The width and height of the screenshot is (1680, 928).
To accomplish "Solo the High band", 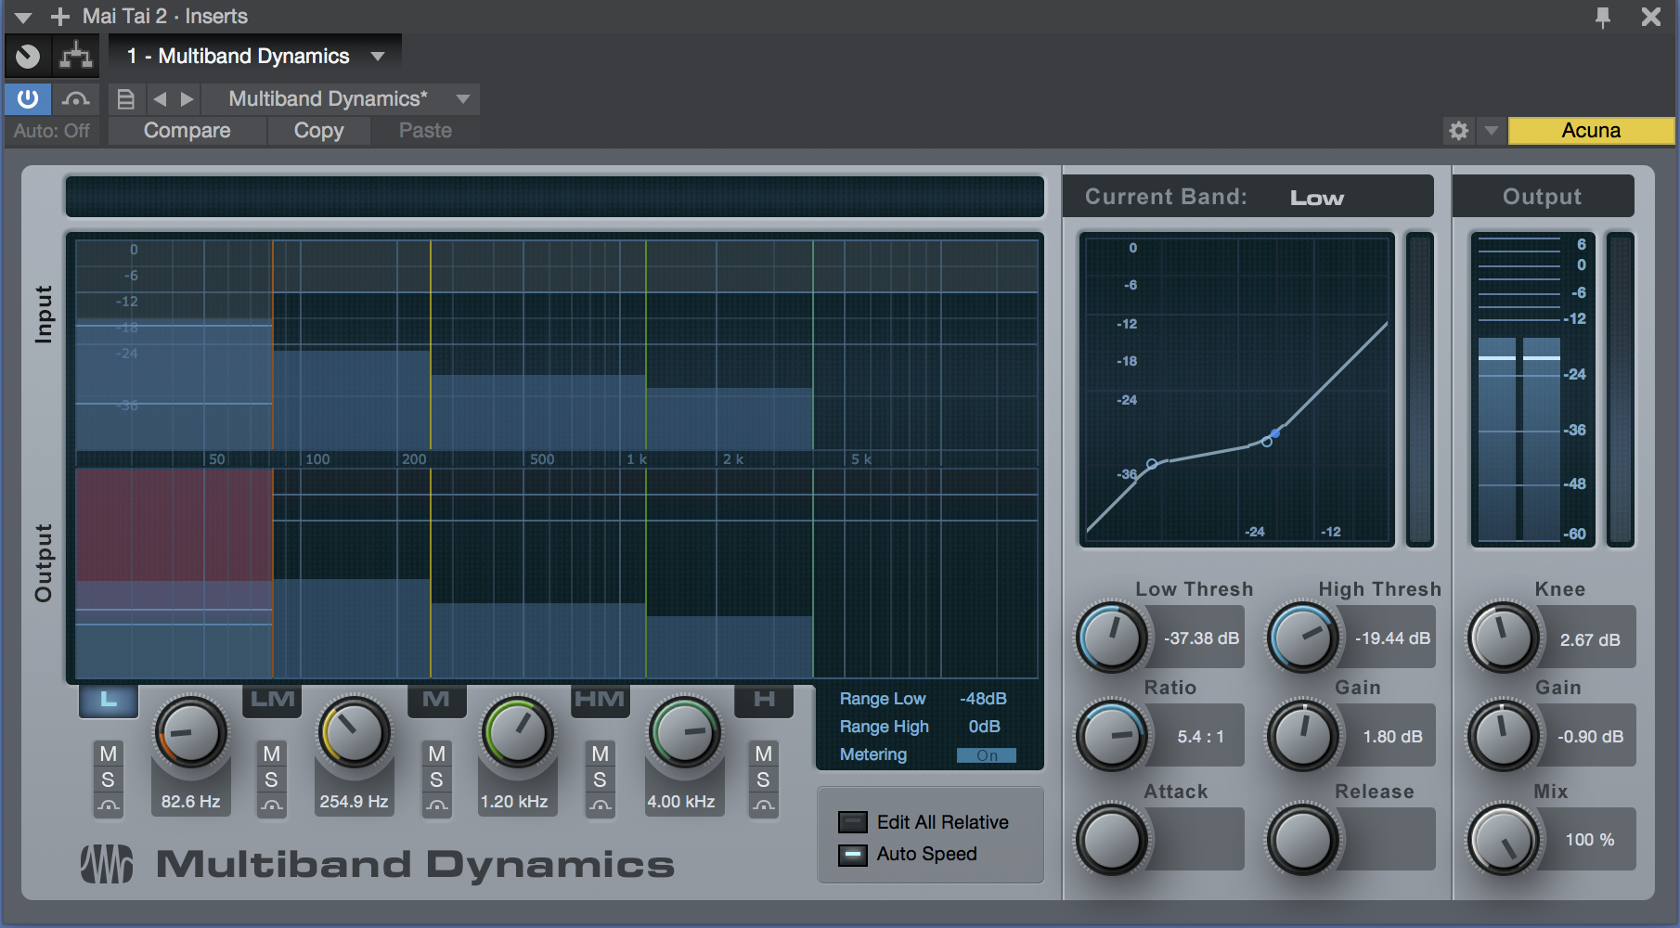I will [x=764, y=780].
